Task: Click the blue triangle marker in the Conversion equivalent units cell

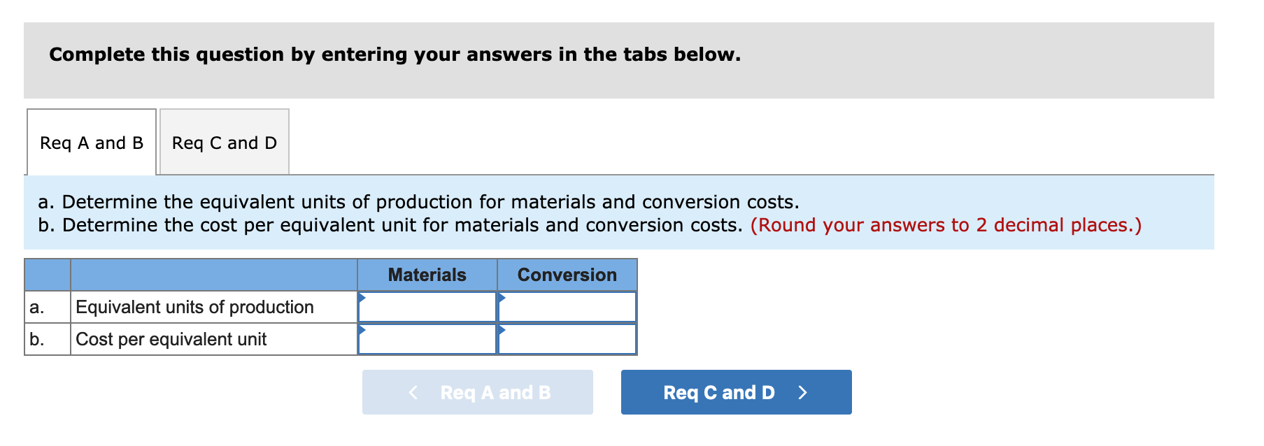Action: (x=502, y=297)
